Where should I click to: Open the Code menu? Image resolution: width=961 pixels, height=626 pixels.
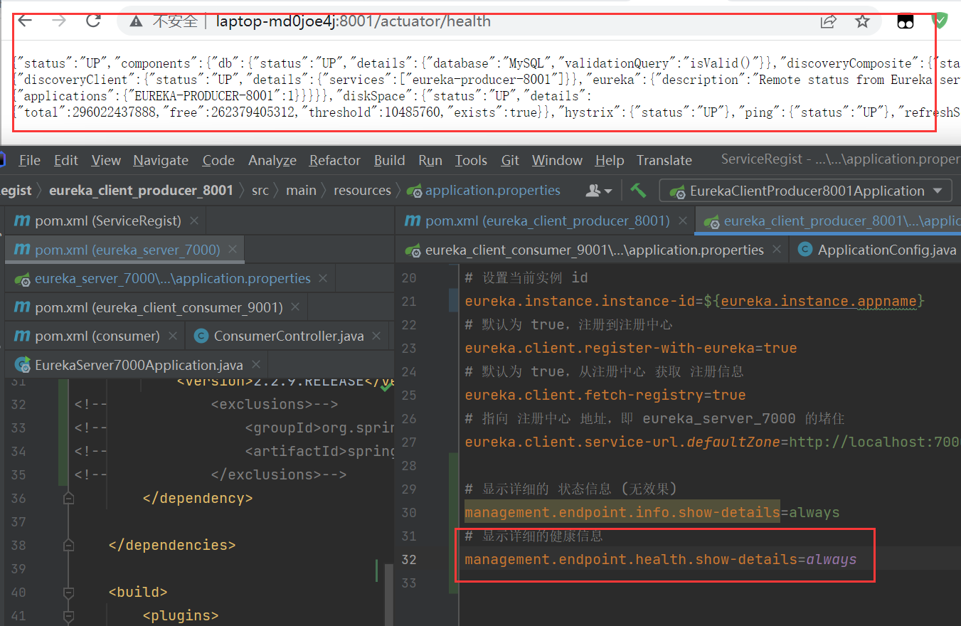[218, 160]
